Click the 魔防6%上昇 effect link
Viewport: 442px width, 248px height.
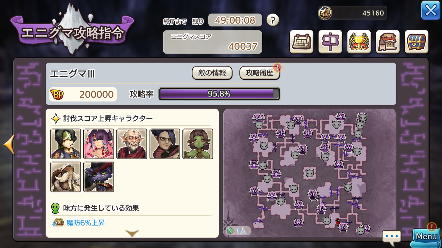pos(85,223)
